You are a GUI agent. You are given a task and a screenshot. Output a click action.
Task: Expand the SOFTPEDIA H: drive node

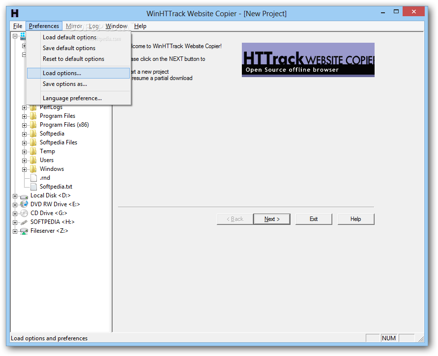click(x=15, y=222)
